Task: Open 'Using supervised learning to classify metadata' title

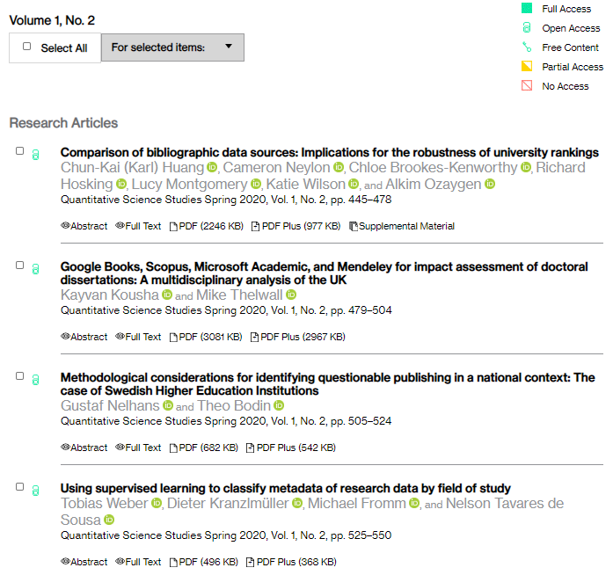Action: pyautogui.click(x=285, y=488)
